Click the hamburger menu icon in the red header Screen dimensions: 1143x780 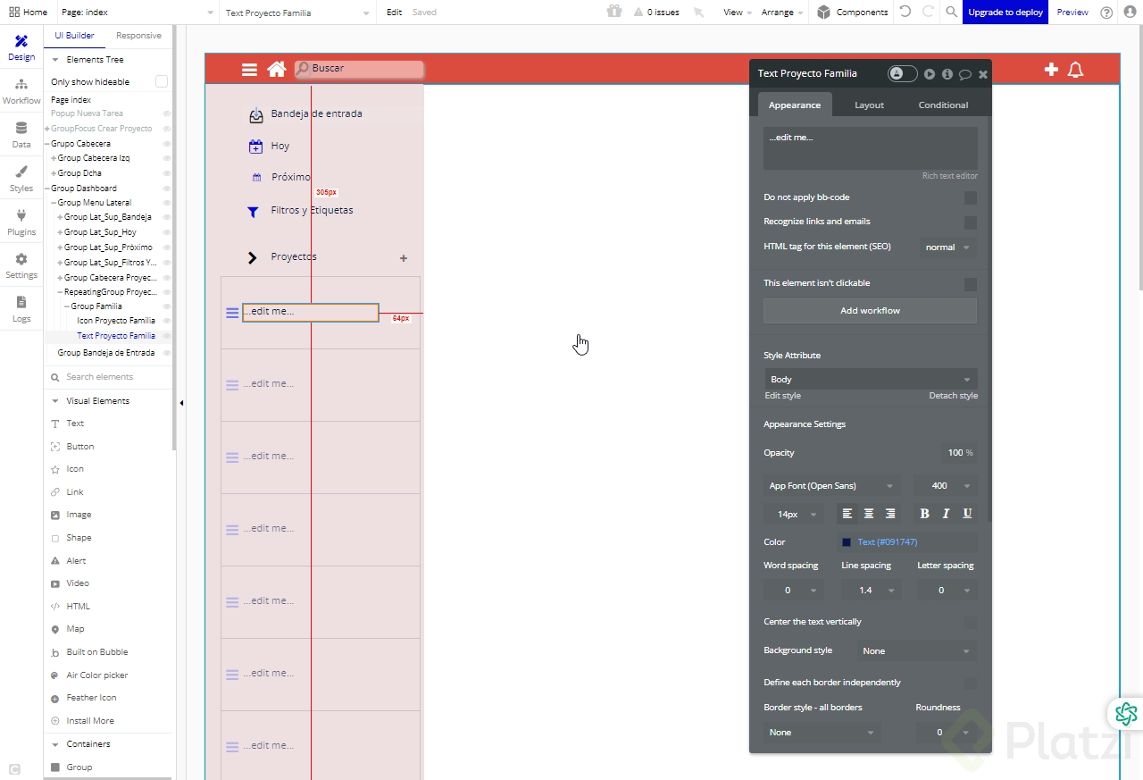(249, 70)
